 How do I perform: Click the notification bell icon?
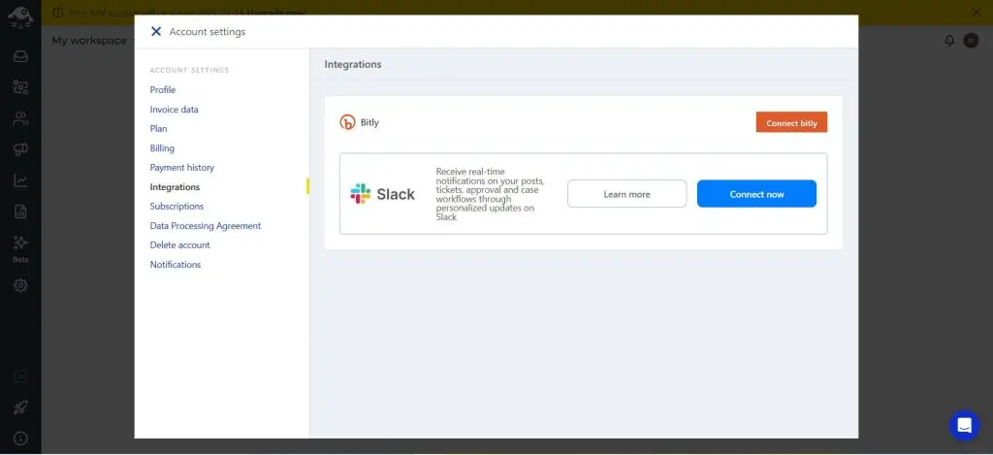coord(949,41)
